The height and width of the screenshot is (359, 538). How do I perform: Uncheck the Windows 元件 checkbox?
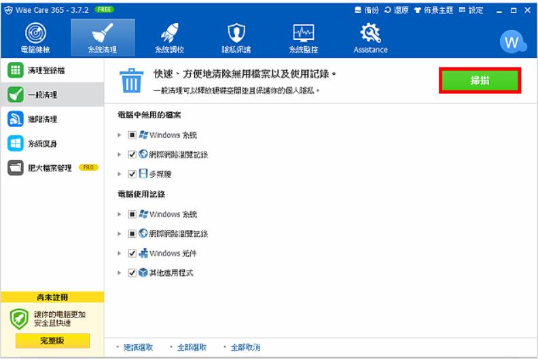pyautogui.click(x=132, y=253)
